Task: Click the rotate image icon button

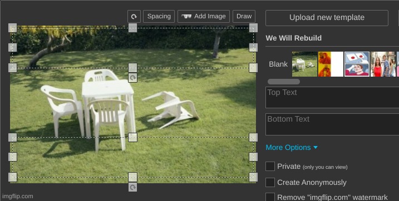Action: pos(134,17)
